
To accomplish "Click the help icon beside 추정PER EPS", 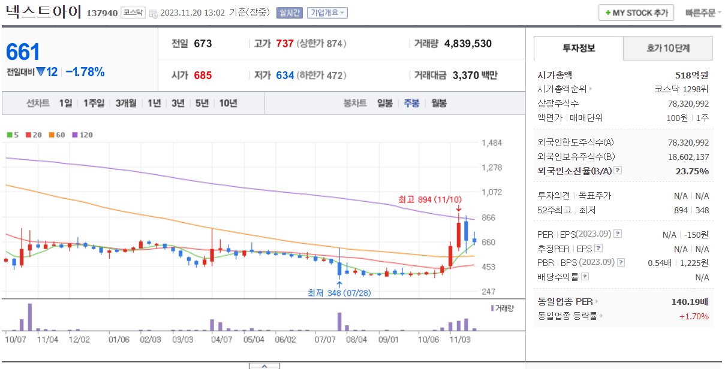I will coord(598,249).
